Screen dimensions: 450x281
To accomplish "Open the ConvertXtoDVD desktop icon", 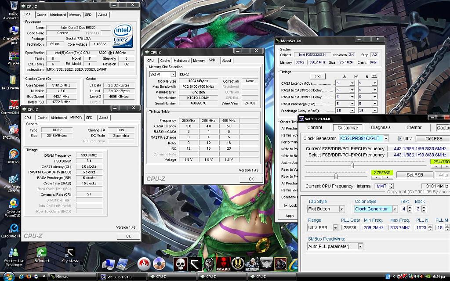I will click(13, 107).
